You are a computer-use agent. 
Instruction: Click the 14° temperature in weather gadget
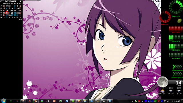pyautogui.click(x=179, y=83)
